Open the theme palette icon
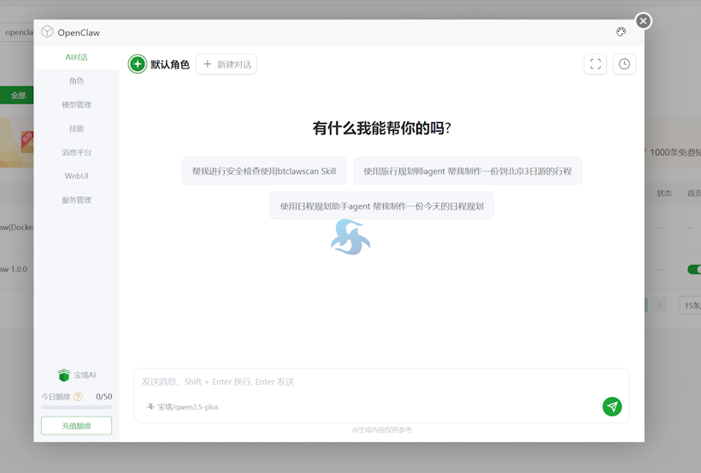This screenshot has width=701, height=473. click(x=621, y=32)
